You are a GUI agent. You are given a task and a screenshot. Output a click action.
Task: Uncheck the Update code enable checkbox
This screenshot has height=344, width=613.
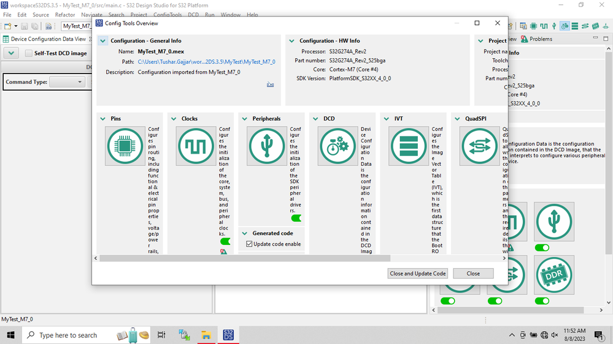[x=249, y=244]
